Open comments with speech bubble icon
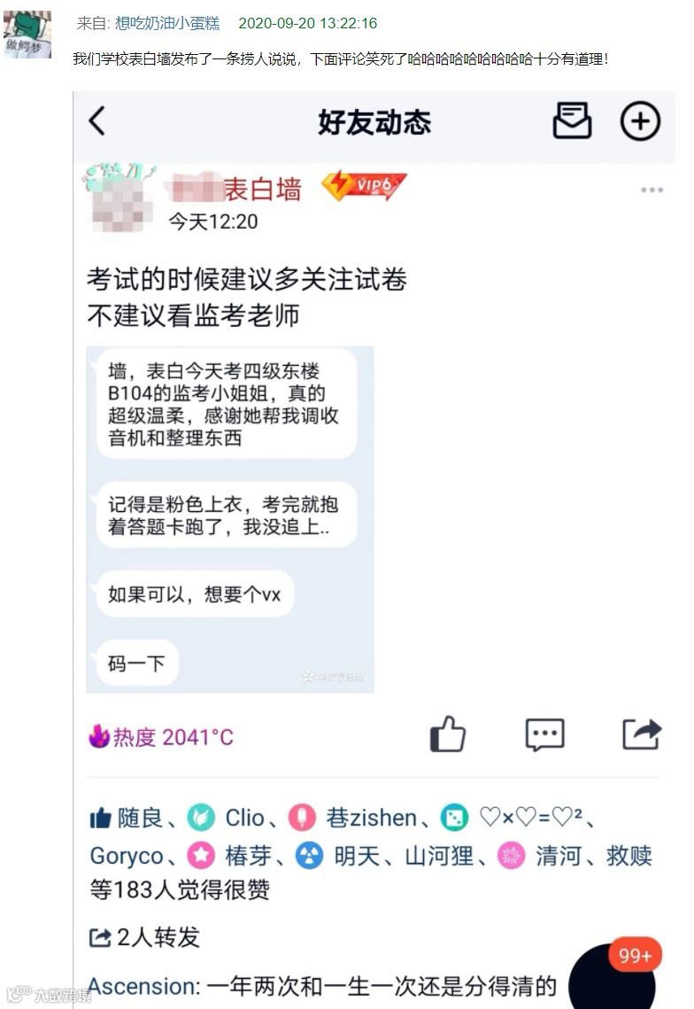The width and height of the screenshot is (694, 1009). tap(544, 734)
